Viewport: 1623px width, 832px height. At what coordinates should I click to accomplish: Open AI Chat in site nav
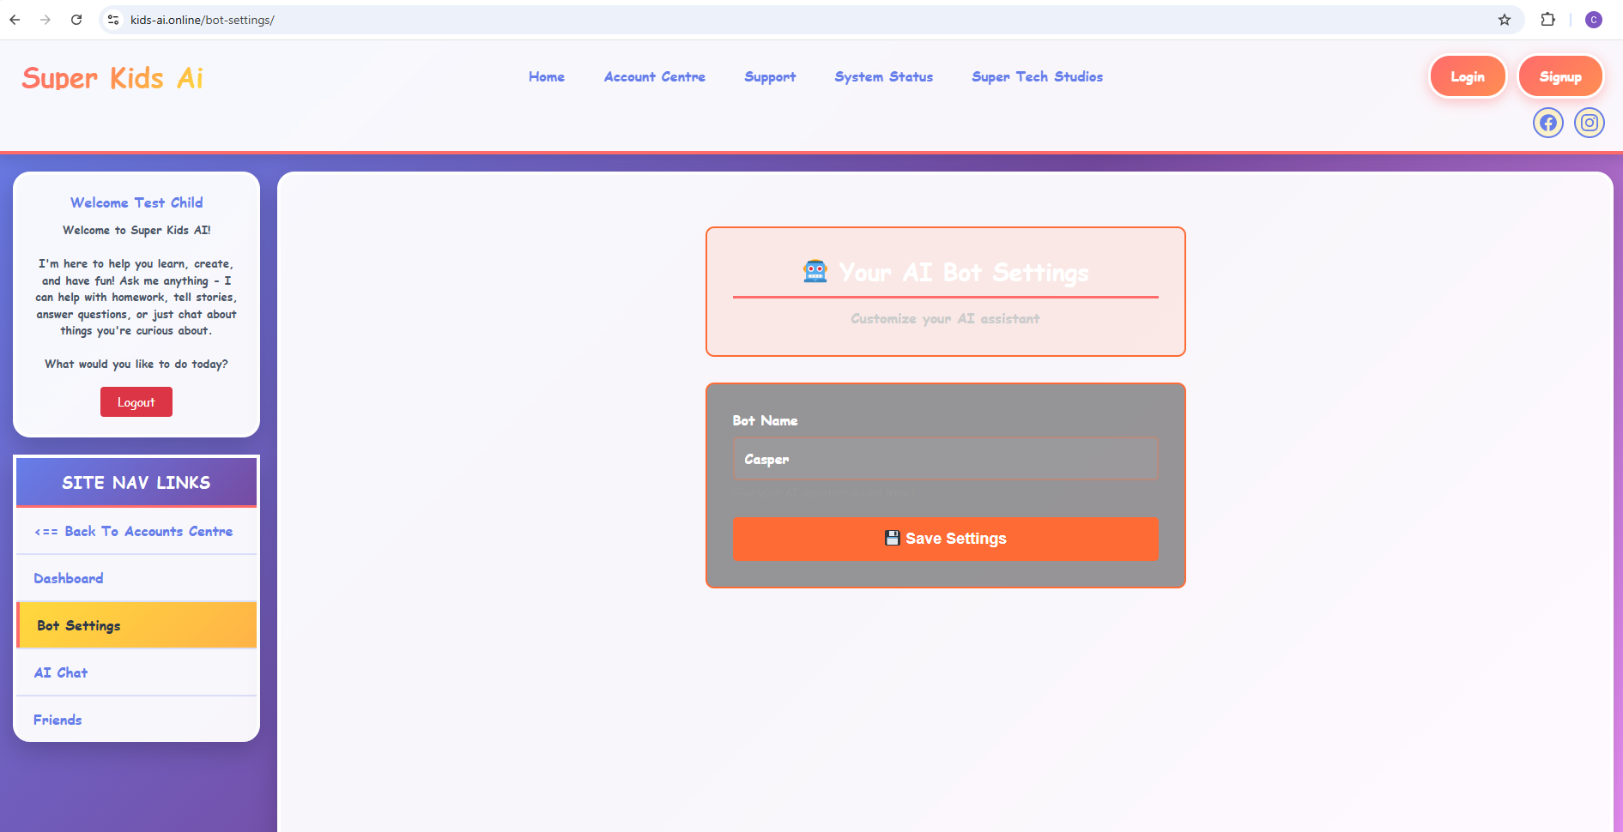click(x=136, y=673)
